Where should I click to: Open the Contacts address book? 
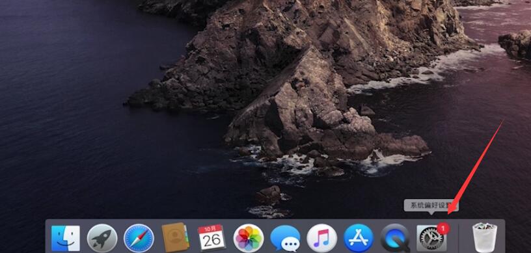click(175, 237)
